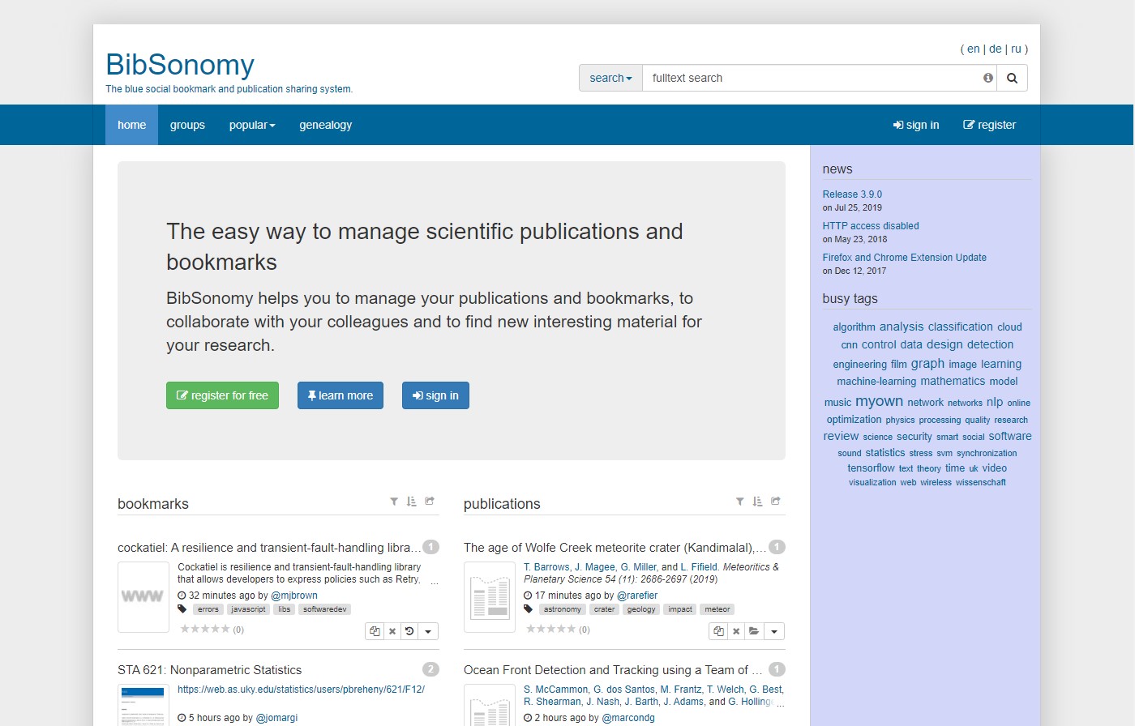Open user profile @mjbrown

click(x=294, y=596)
